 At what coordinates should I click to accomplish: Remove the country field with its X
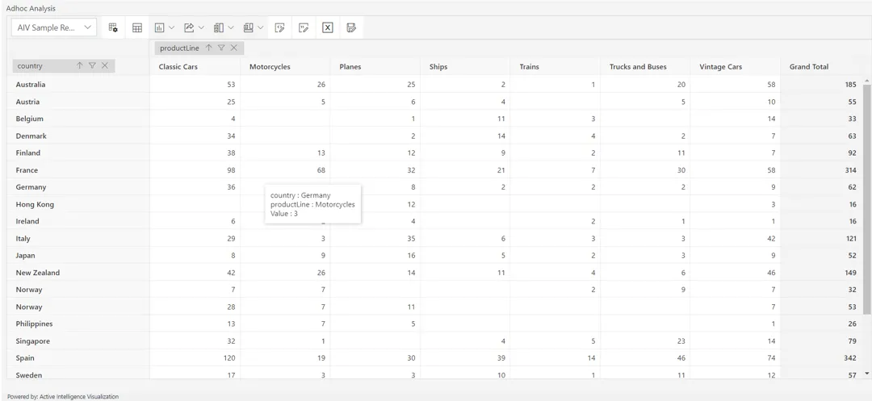pyautogui.click(x=104, y=65)
